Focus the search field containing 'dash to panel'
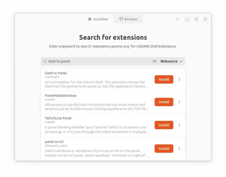This screenshot has width=226, height=177. pos(97,61)
